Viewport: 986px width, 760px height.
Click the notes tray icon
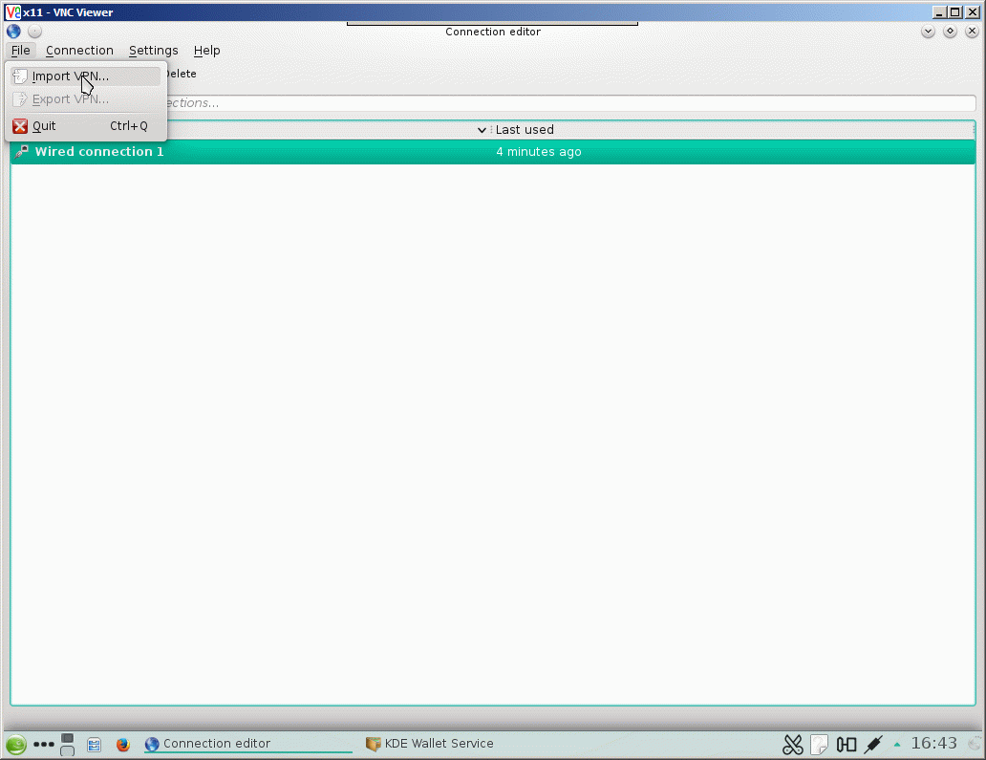820,745
